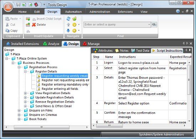196x139 pixels.
Task: Click the Copy icon in Clipboard group
Action: click(7, 31)
